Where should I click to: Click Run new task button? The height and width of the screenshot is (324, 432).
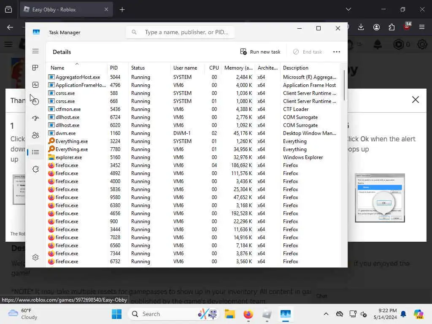[x=260, y=52]
